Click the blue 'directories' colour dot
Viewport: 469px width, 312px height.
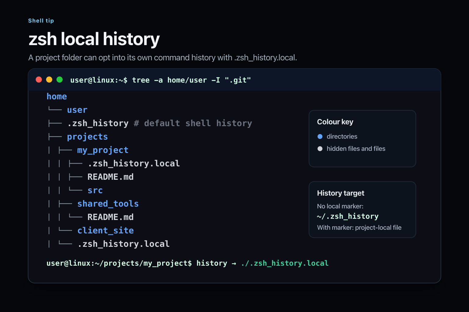(x=320, y=136)
